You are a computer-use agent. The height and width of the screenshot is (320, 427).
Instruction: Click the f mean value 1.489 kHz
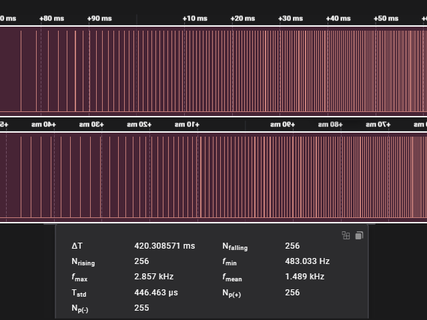tap(305, 277)
